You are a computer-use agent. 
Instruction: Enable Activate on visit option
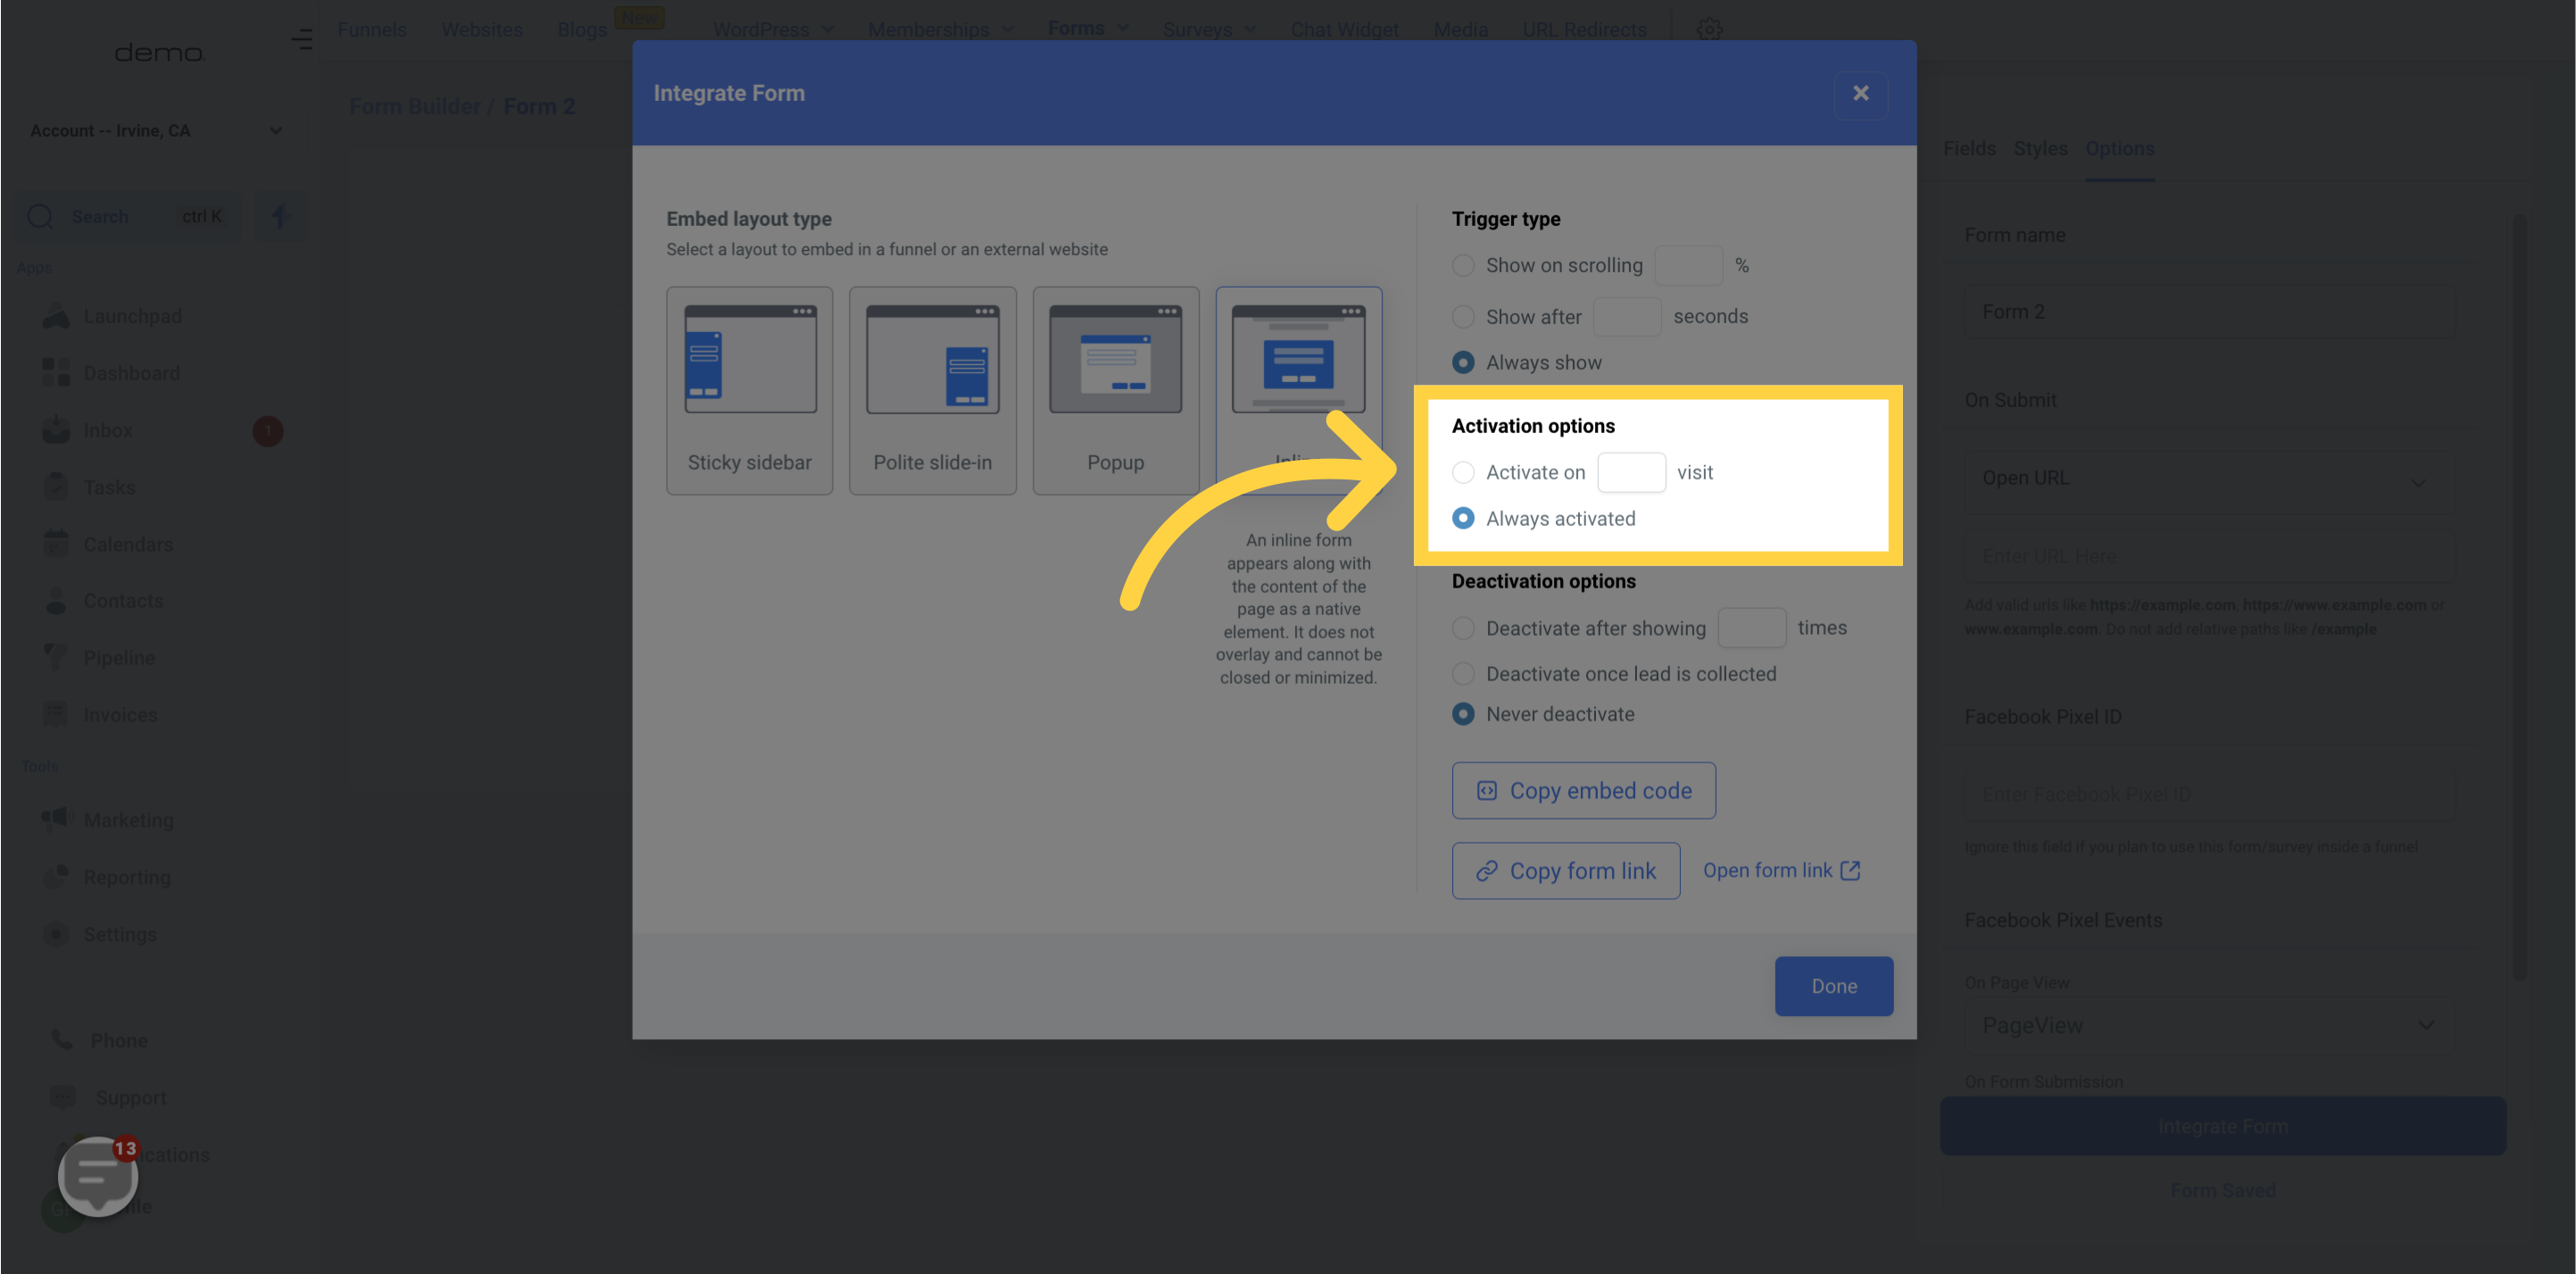click(x=1463, y=472)
